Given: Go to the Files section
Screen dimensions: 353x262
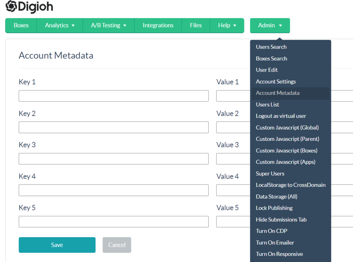Looking at the screenshot, I should (195, 25).
